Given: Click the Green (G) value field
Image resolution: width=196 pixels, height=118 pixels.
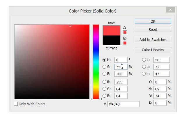Looking at the screenshot, I should click(x=121, y=89).
